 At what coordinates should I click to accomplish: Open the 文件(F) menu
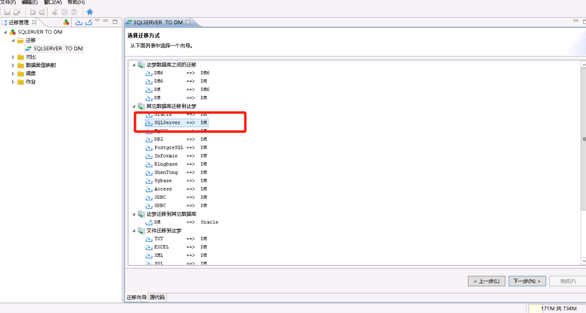click(8, 2)
